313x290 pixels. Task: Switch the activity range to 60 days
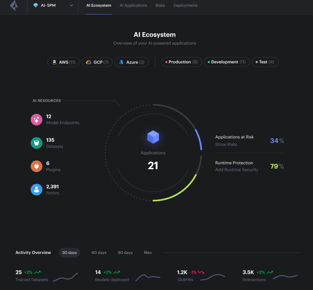99,253
